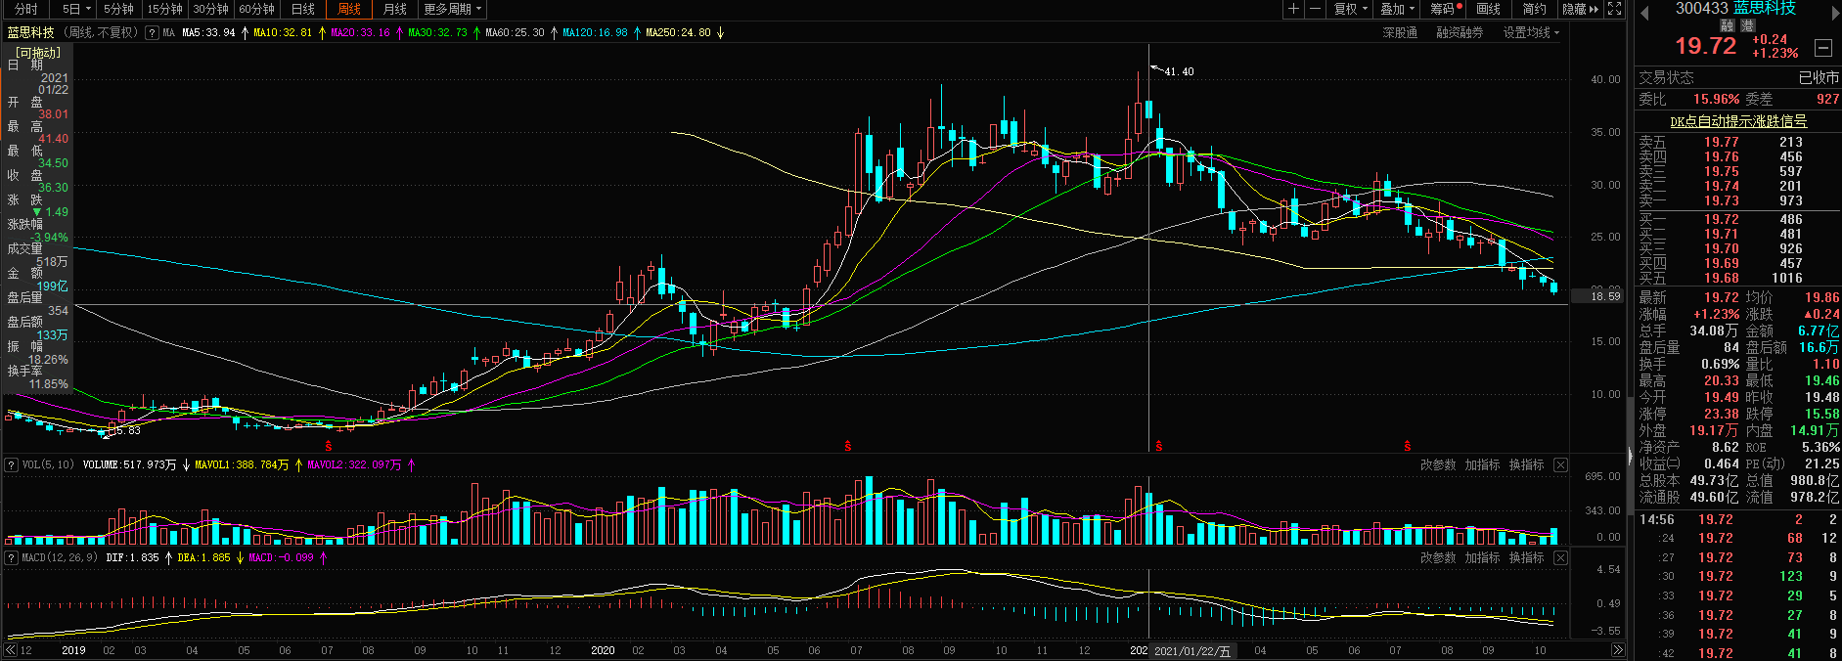Switch to 60分钟 period tab

[x=256, y=9]
